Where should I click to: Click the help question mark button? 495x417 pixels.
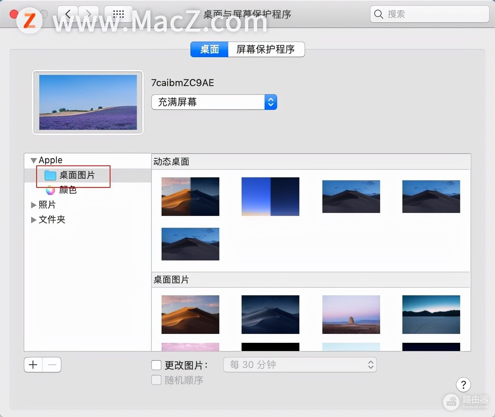[463, 385]
